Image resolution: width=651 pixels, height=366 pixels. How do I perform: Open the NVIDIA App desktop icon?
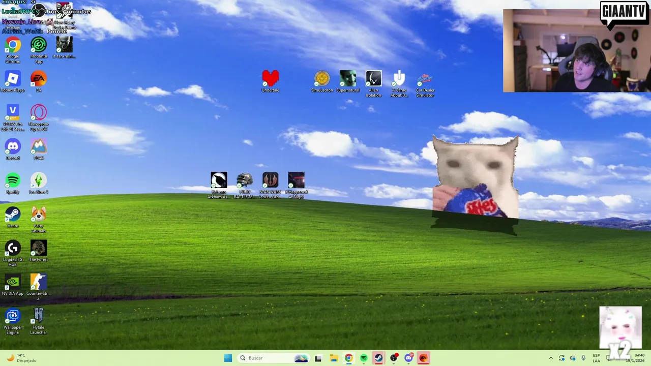pos(13,286)
